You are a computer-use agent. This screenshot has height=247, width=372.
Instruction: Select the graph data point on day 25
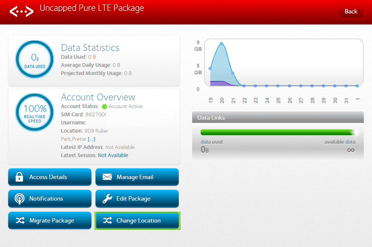(278, 86)
